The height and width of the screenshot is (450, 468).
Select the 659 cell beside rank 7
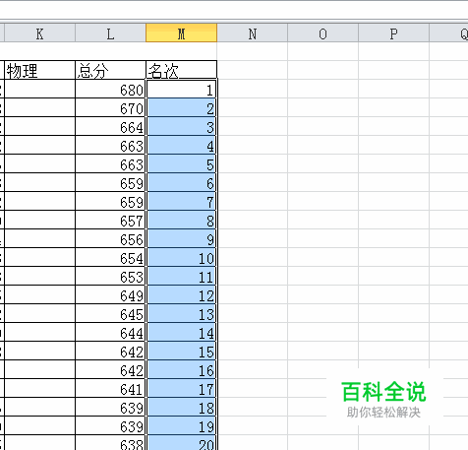click(110, 201)
